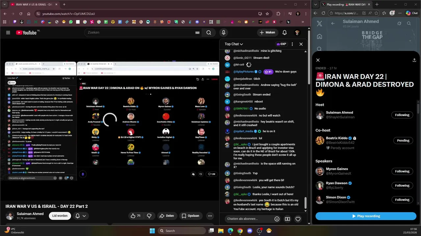Go back with the arrow on the X profile header
This screenshot has height=236, width=421.
333,23
